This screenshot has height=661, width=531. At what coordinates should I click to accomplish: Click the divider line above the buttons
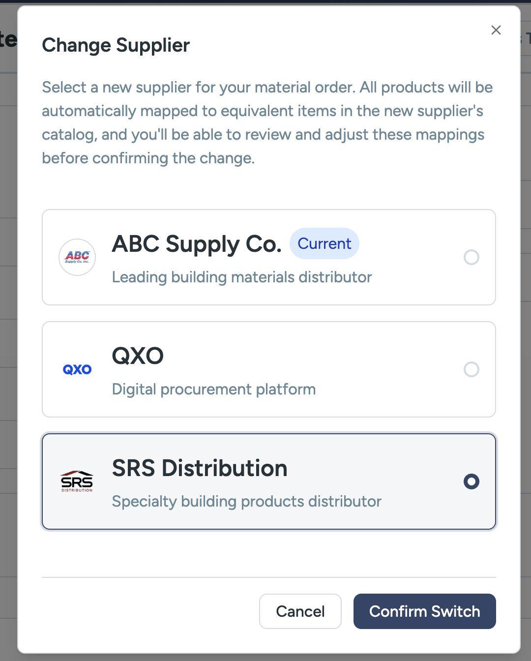click(x=268, y=577)
